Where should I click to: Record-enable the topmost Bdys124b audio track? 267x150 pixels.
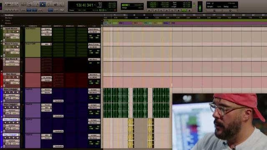pyautogui.click(x=5, y=92)
